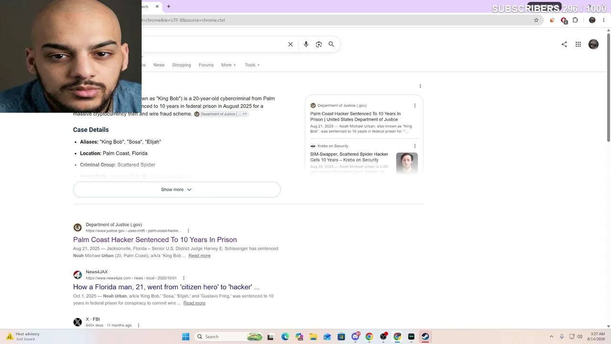Screen dimensions: 611x344
Task: Open 'Palm Coast Hacker Sentenced To 10 Years In Prison' result
Action: click(155, 240)
